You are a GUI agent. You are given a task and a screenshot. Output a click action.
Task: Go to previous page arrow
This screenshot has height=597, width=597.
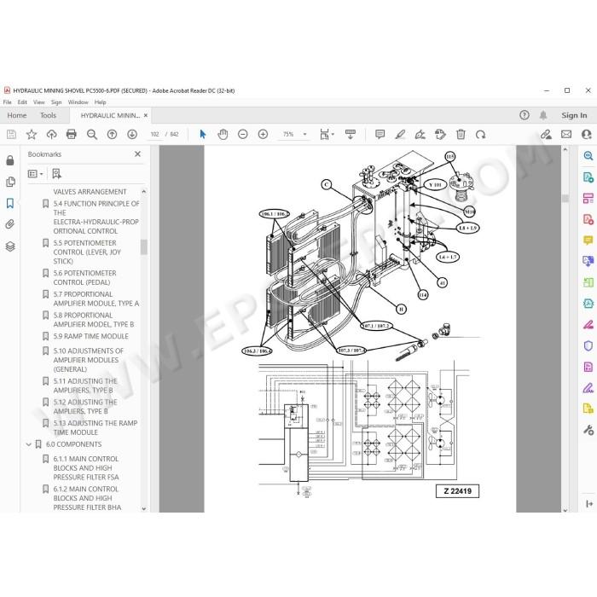[112, 134]
